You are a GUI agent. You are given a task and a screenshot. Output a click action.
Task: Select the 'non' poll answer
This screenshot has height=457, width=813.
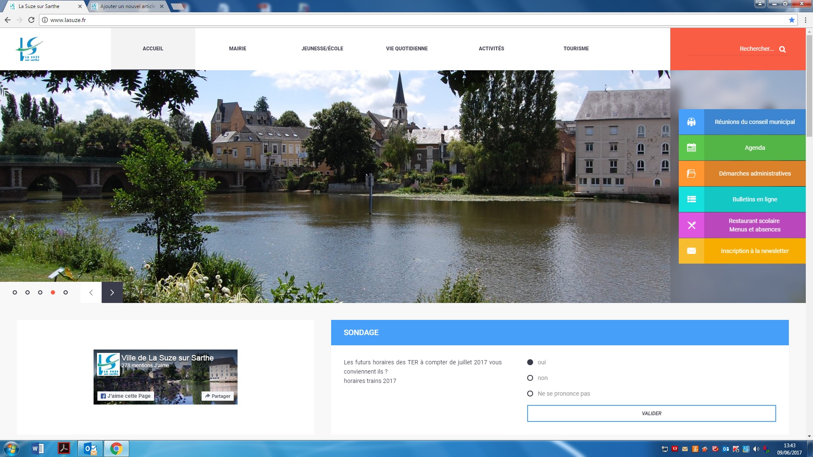(x=530, y=378)
